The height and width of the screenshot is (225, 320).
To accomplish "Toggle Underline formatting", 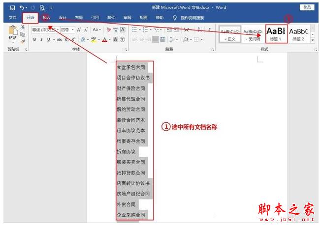I will pyautogui.click(x=48, y=39).
